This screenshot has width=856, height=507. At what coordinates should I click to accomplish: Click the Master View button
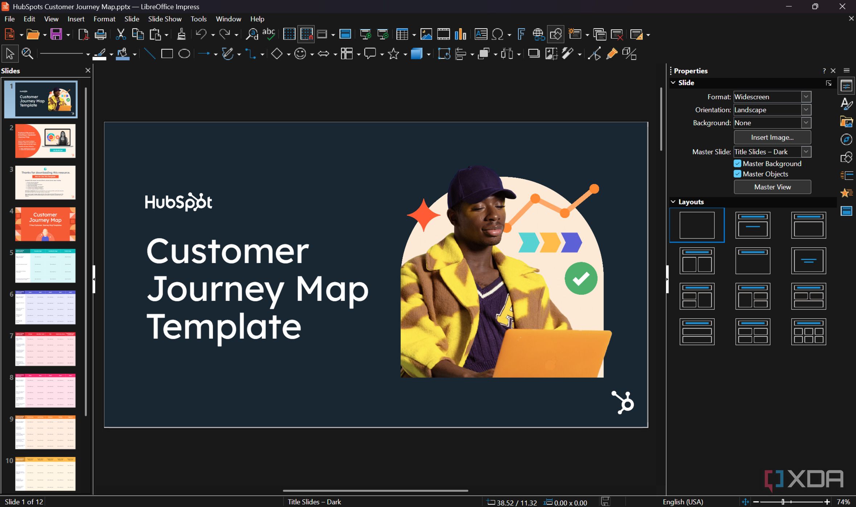pyautogui.click(x=772, y=187)
